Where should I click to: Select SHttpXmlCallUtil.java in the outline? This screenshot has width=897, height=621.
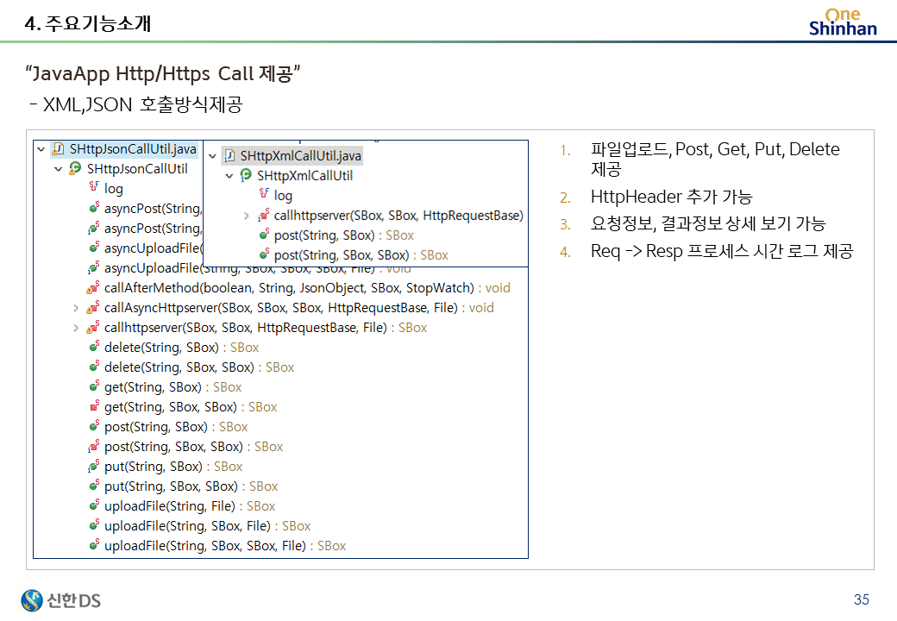[301, 156]
